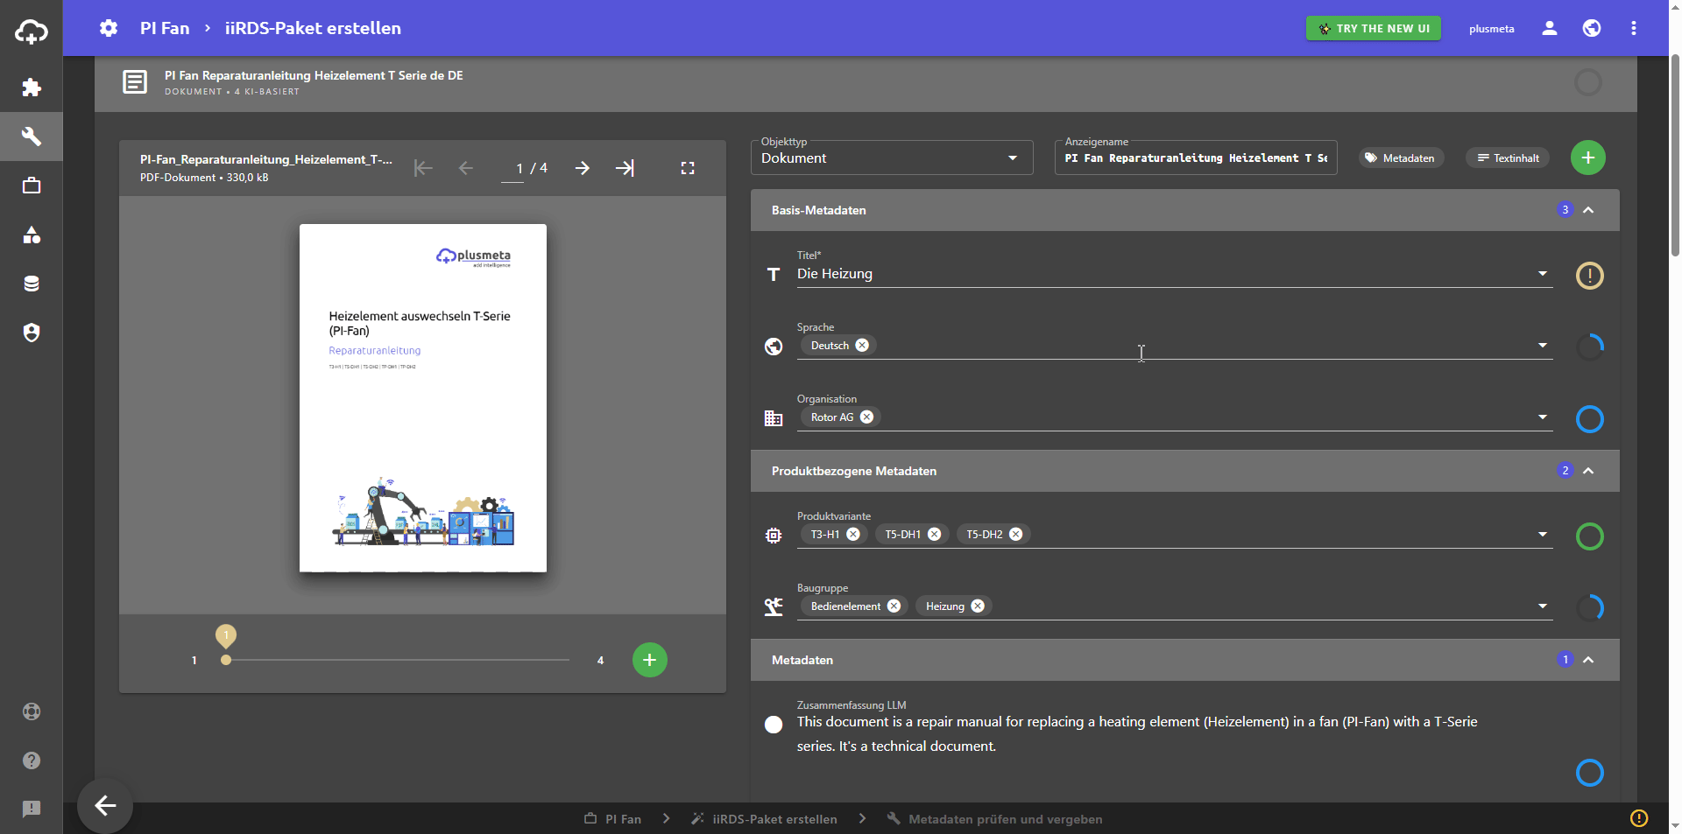Open the help question mark icon
Viewport: 1682px width, 834px height.
click(32, 760)
